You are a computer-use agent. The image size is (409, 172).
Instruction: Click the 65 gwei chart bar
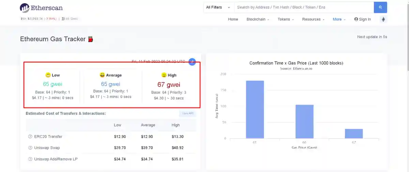(x=255, y=109)
